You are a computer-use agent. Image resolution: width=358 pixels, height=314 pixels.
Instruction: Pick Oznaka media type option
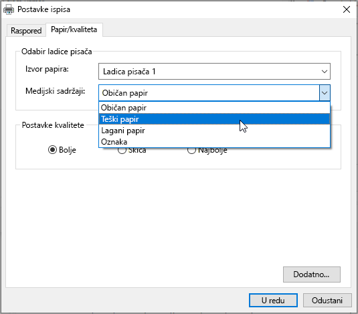pyautogui.click(x=214, y=142)
